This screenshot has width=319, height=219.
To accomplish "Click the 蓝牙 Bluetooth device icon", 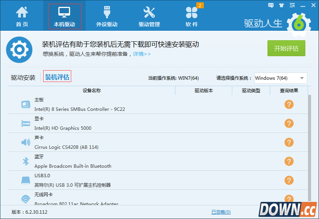I will (x=25, y=162).
